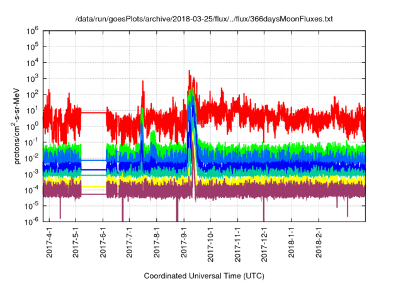Click the yellow flat line in the May data gap
The width and height of the screenshot is (403, 282).
pyautogui.click(x=94, y=186)
